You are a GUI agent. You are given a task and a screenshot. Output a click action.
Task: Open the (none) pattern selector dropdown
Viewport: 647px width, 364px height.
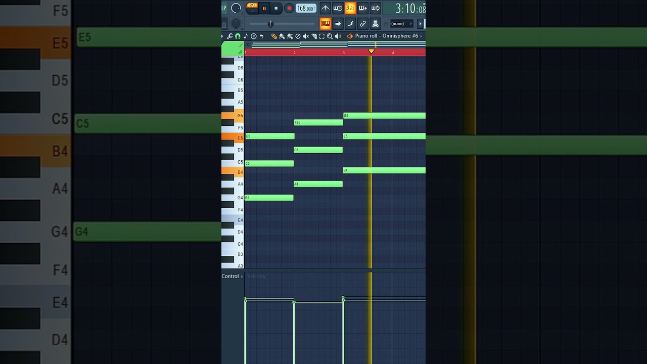point(402,24)
